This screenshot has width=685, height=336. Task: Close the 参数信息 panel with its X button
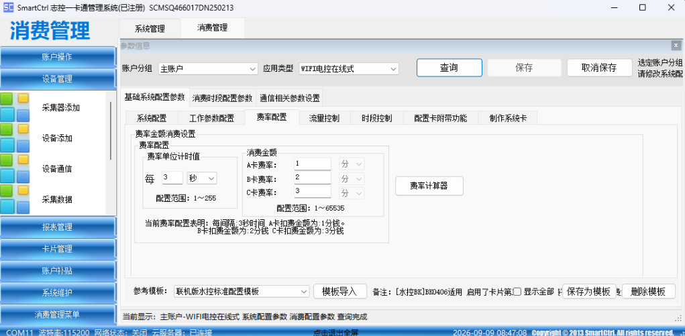pos(676,46)
